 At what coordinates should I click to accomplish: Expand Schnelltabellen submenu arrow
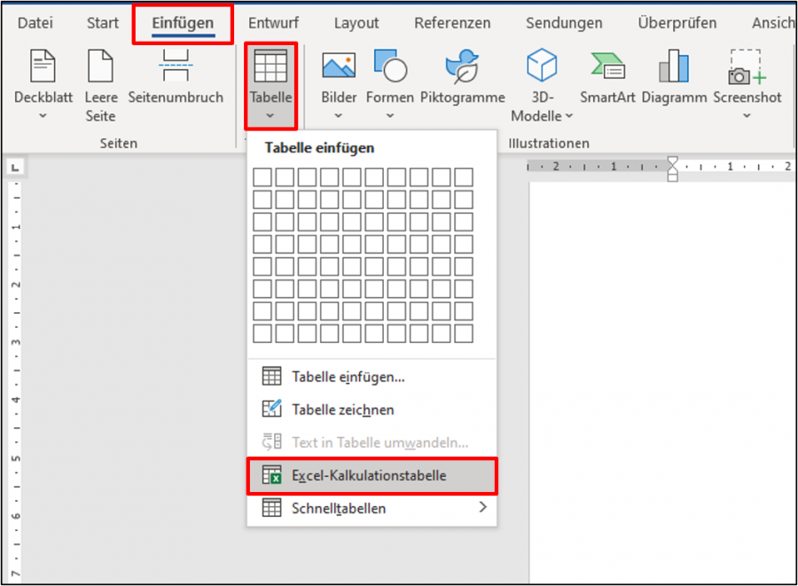click(x=483, y=508)
